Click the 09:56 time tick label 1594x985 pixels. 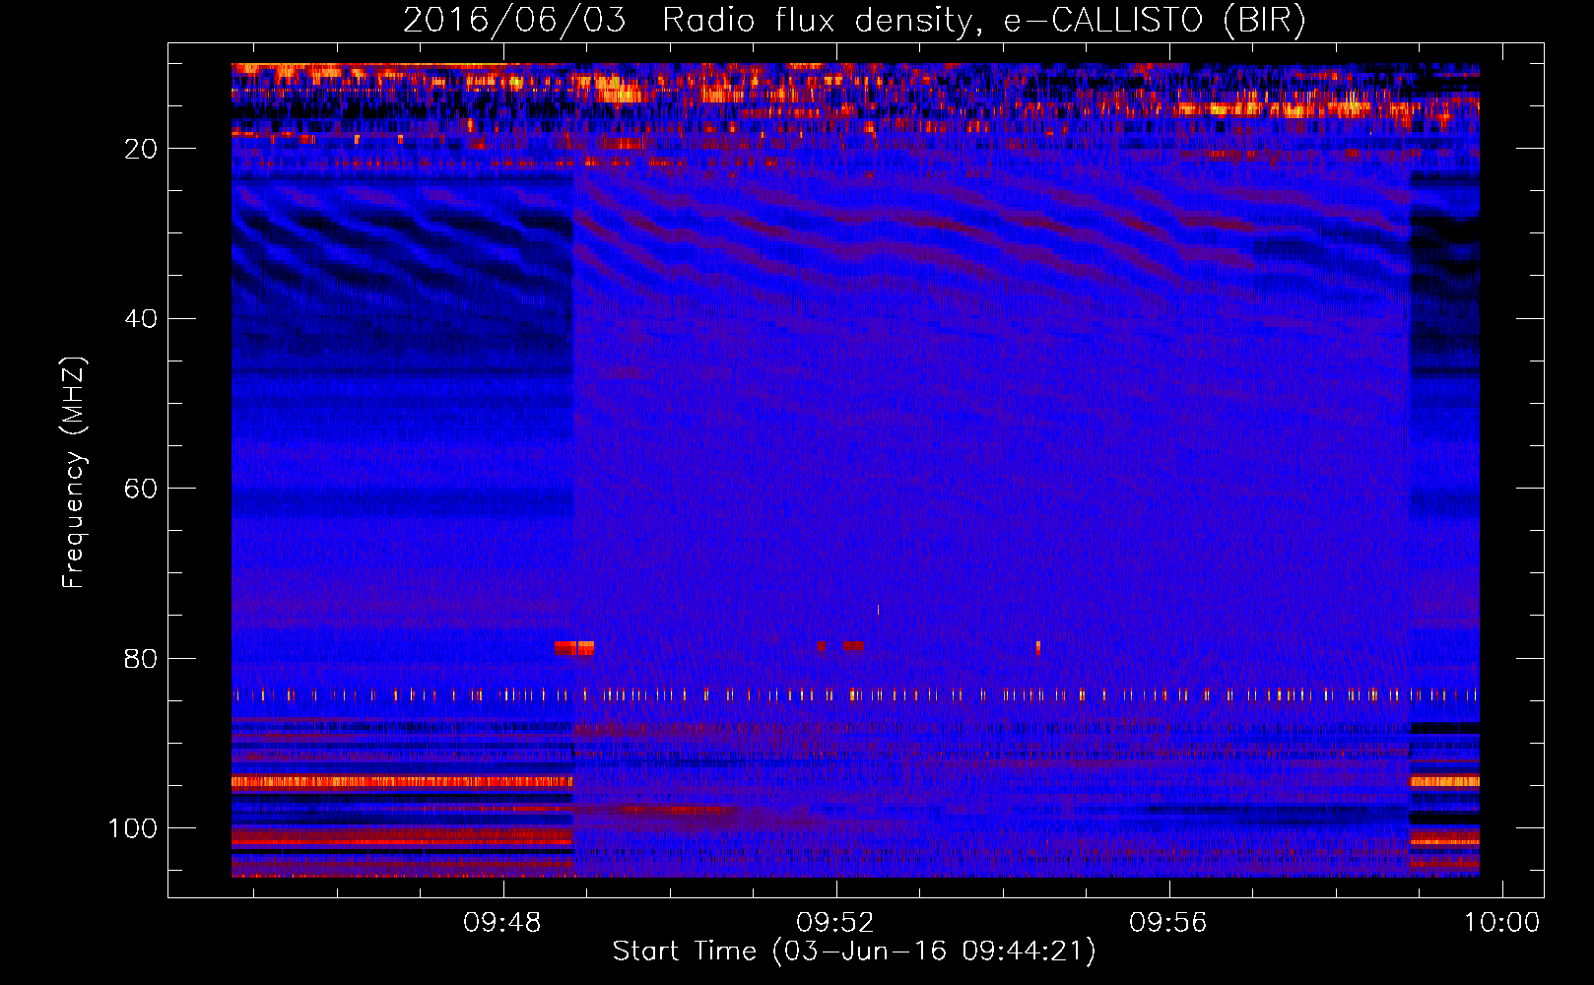point(1168,922)
